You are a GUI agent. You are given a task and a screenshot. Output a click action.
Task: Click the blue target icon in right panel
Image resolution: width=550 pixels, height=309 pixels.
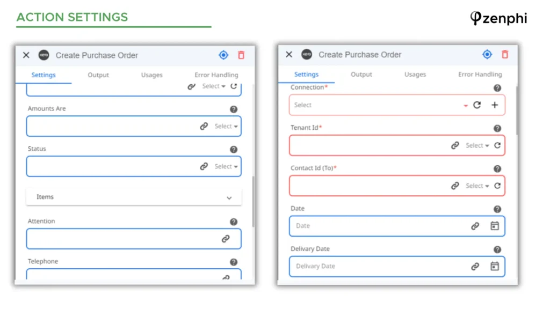(x=487, y=54)
